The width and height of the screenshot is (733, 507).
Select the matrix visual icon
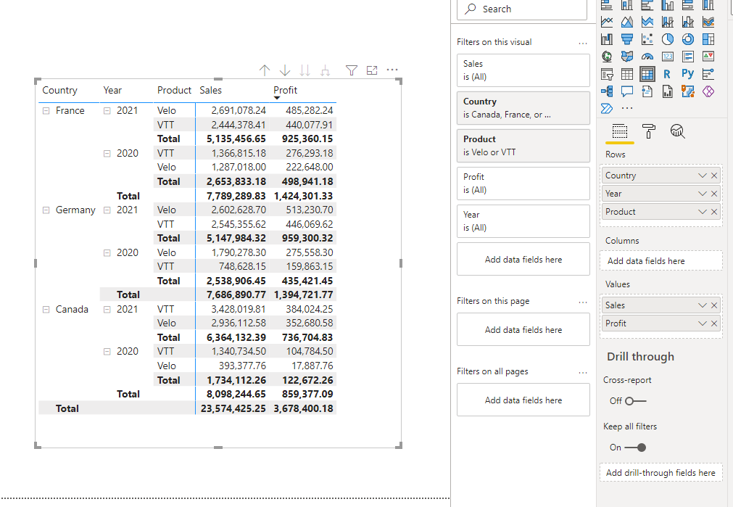pyautogui.click(x=647, y=74)
